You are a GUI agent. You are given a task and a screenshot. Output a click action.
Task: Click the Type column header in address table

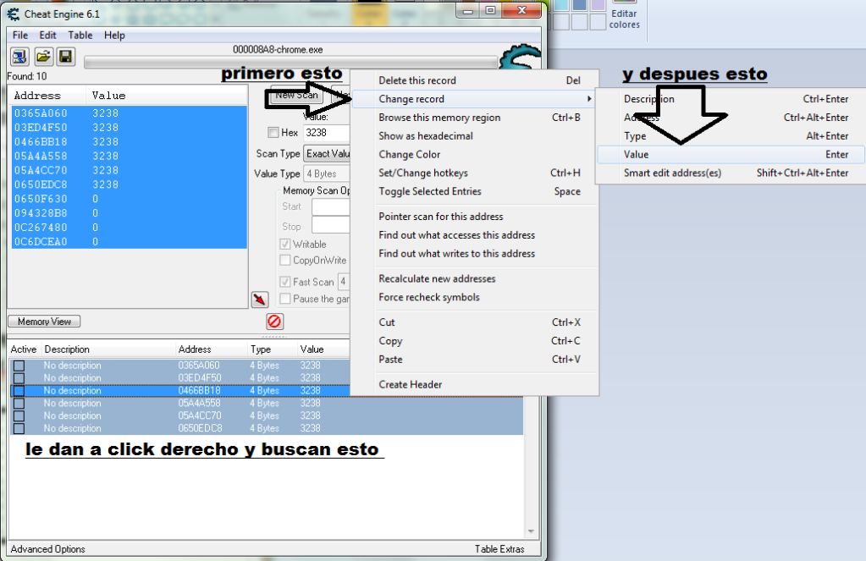point(273,349)
